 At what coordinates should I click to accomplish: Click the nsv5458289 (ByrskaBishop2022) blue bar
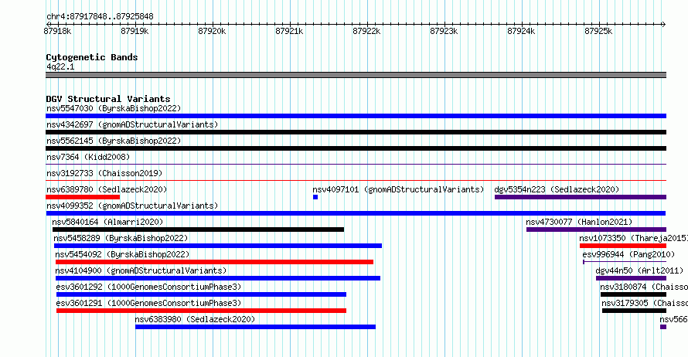tap(218, 246)
